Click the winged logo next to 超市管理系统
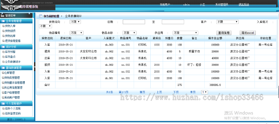The width and height of the screenshot is (279, 124). pyautogui.click(x=11, y=8)
